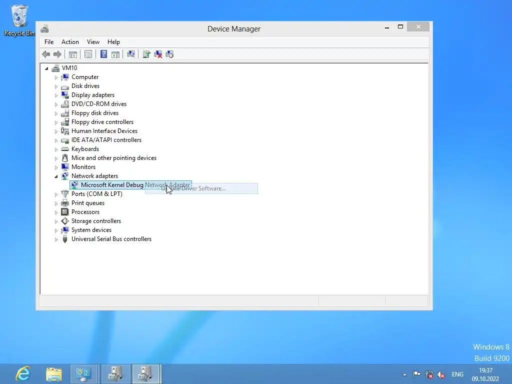The image size is (512, 384).
Task: Open the Action menu
Action: [70, 42]
